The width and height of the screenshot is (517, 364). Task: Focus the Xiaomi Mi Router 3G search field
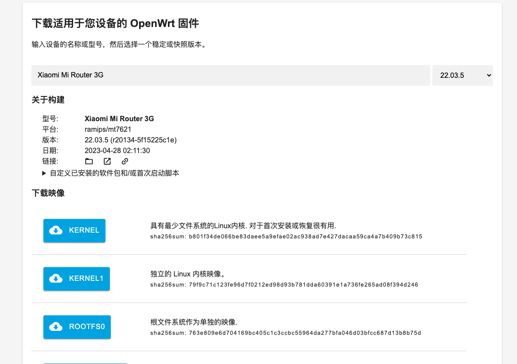tap(231, 75)
